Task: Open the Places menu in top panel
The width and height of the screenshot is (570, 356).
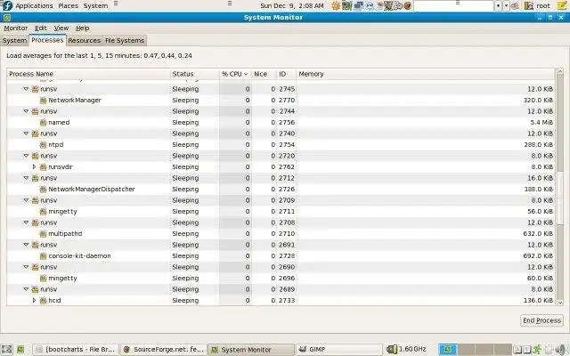Action: point(68,6)
